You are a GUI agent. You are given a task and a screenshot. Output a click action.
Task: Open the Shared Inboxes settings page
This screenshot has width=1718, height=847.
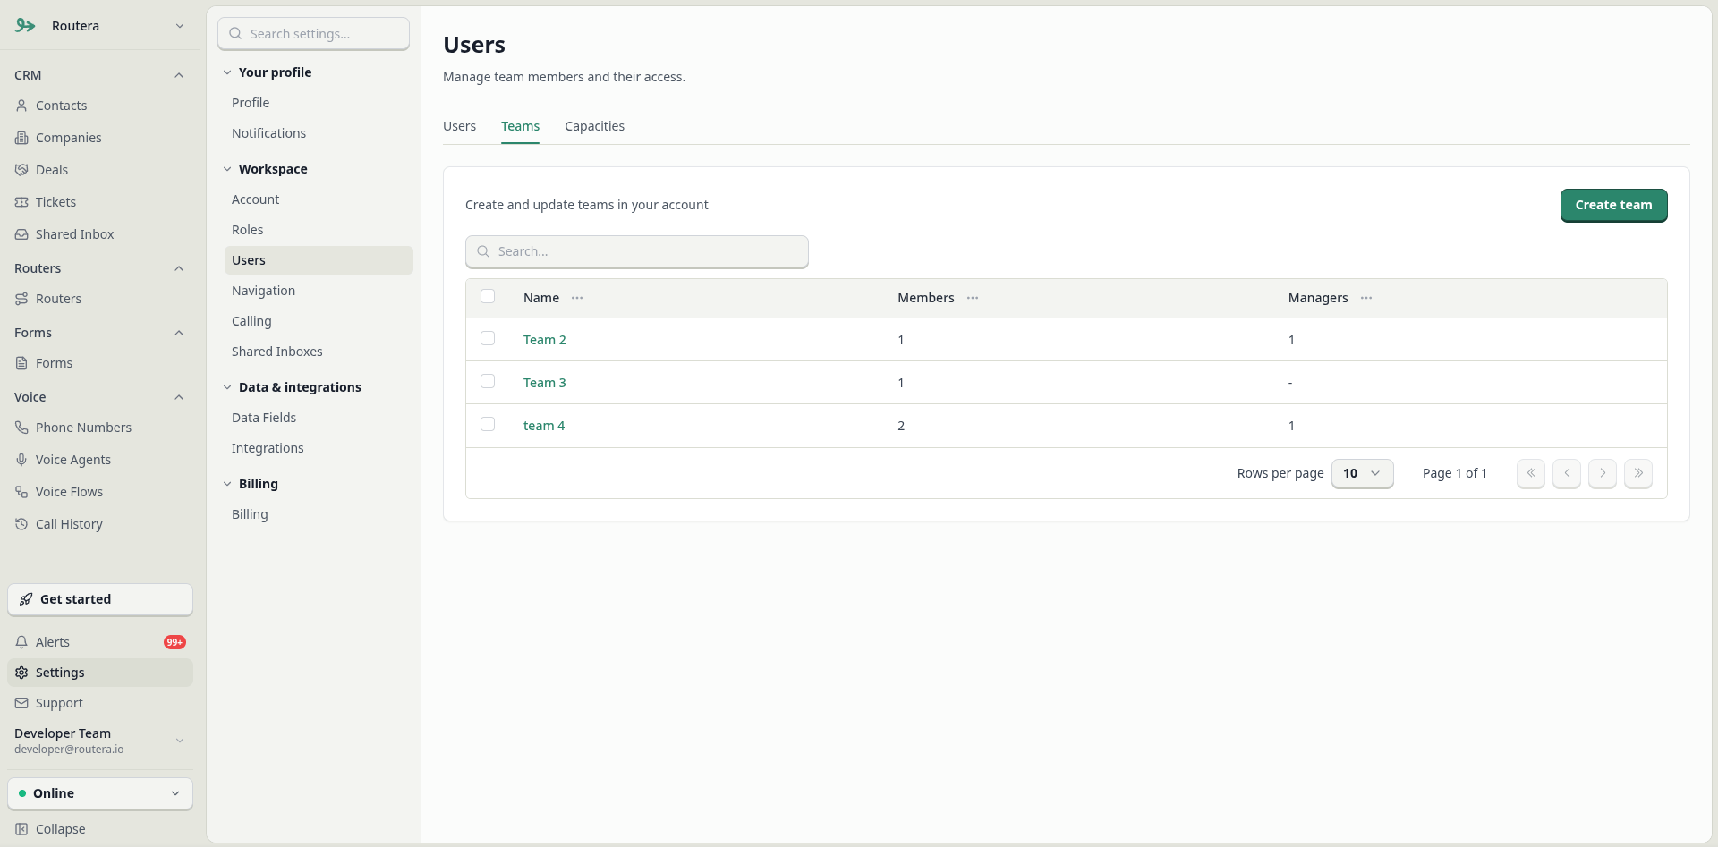pyautogui.click(x=277, y=352)
